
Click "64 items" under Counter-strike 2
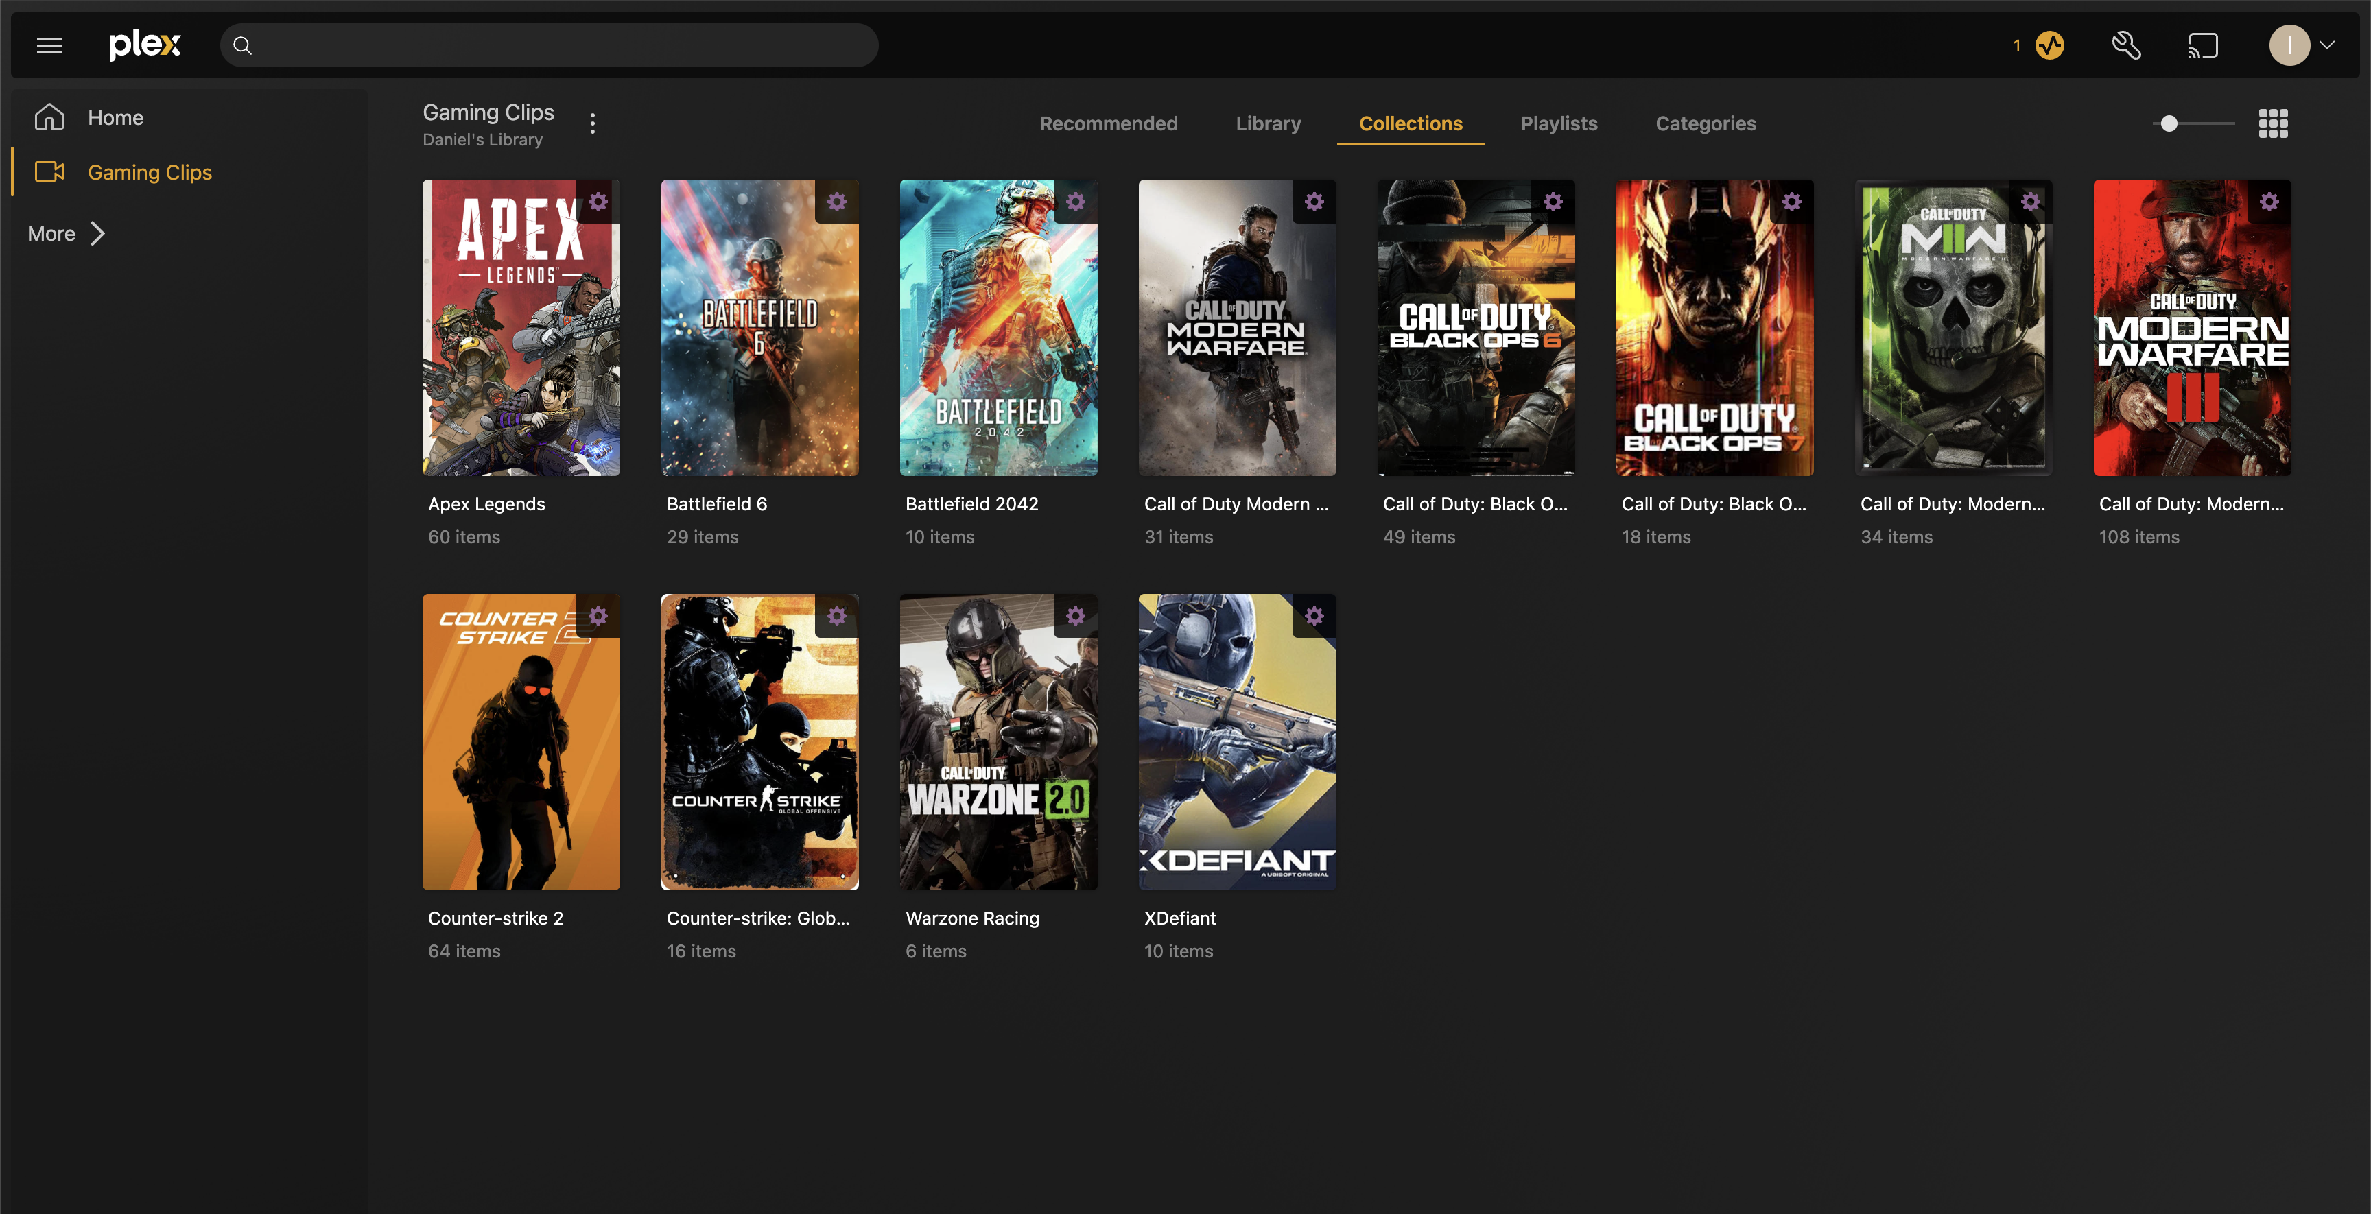(464, 951)
